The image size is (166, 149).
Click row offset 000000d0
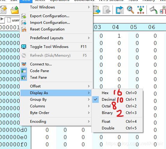[14, 130]
